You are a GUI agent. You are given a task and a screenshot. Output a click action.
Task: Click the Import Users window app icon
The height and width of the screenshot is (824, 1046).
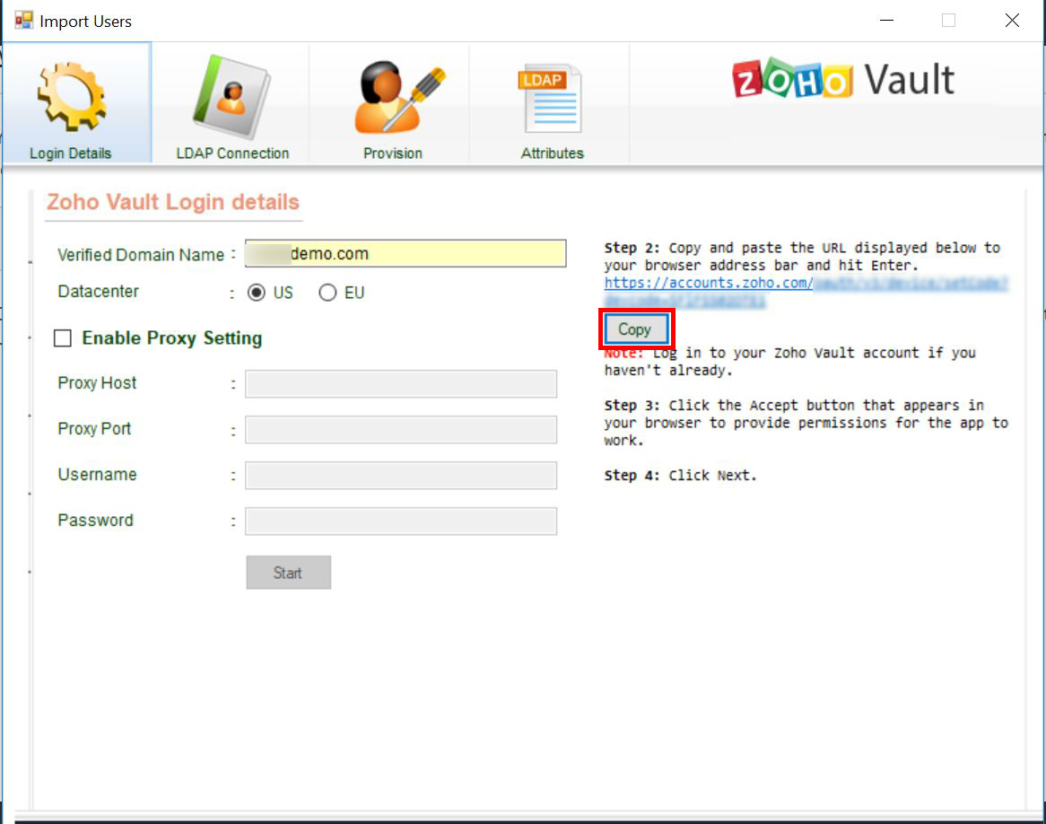coord(24,20)
